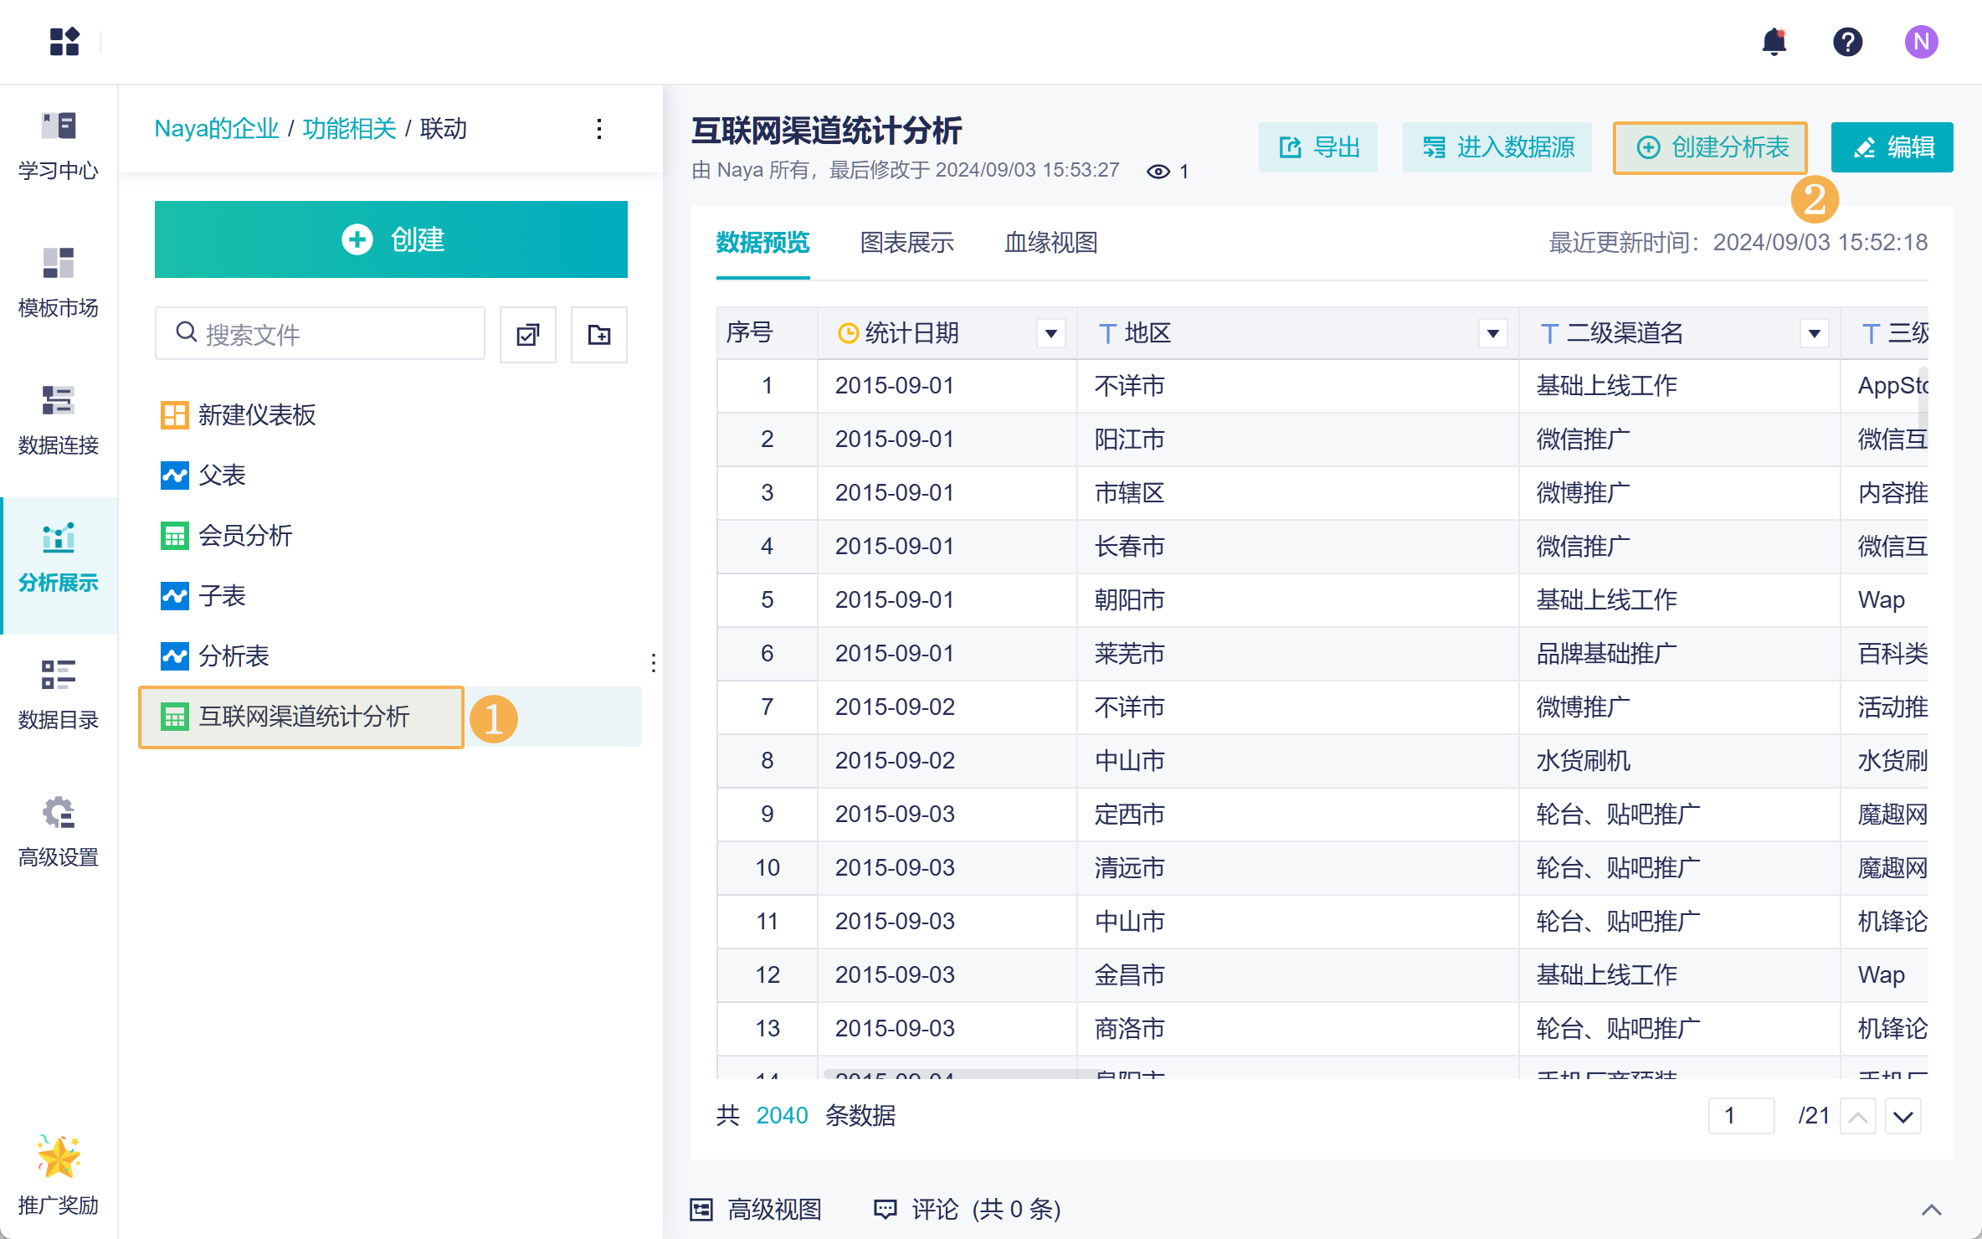Screen dimensions: 1982x1239
Task: Click the 编辑 button
Action: coord(1892,147)
